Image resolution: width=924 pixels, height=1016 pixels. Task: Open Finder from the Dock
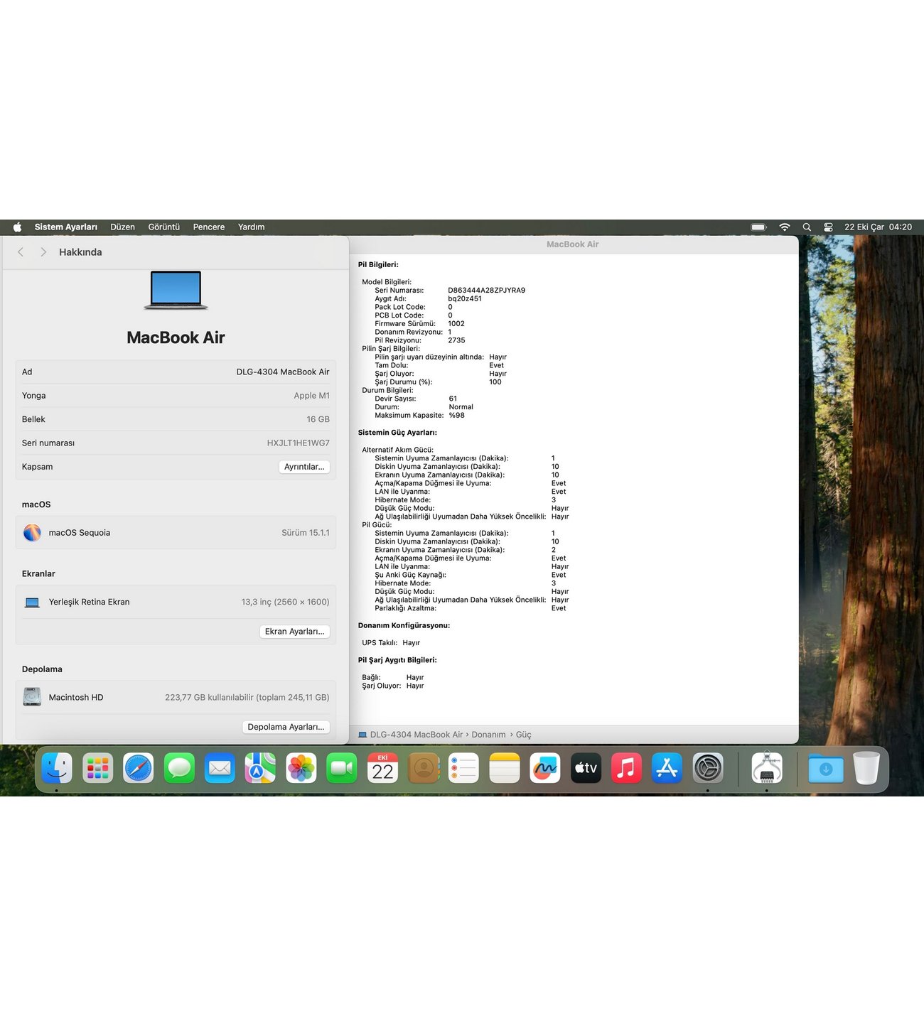pos(57,768)
